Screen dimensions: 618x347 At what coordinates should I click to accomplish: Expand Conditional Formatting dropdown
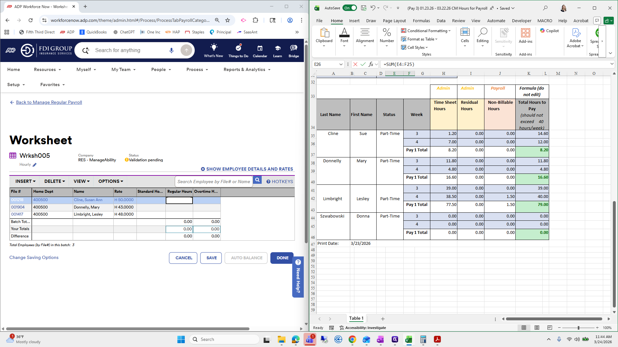point(426,31)
